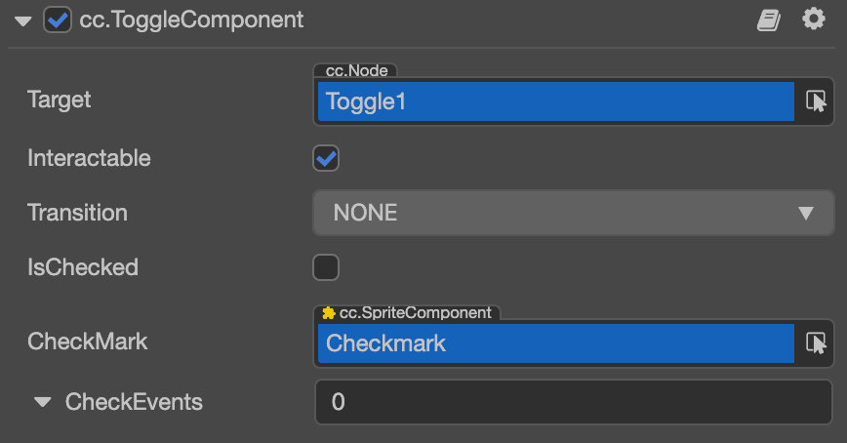
Task: Open the Transition dropdown showing NONE
Action: click(573, 213)
